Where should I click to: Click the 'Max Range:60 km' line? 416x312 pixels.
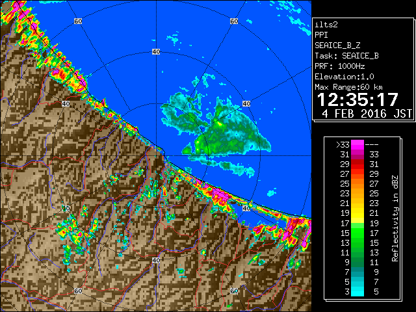pos(348,87)
